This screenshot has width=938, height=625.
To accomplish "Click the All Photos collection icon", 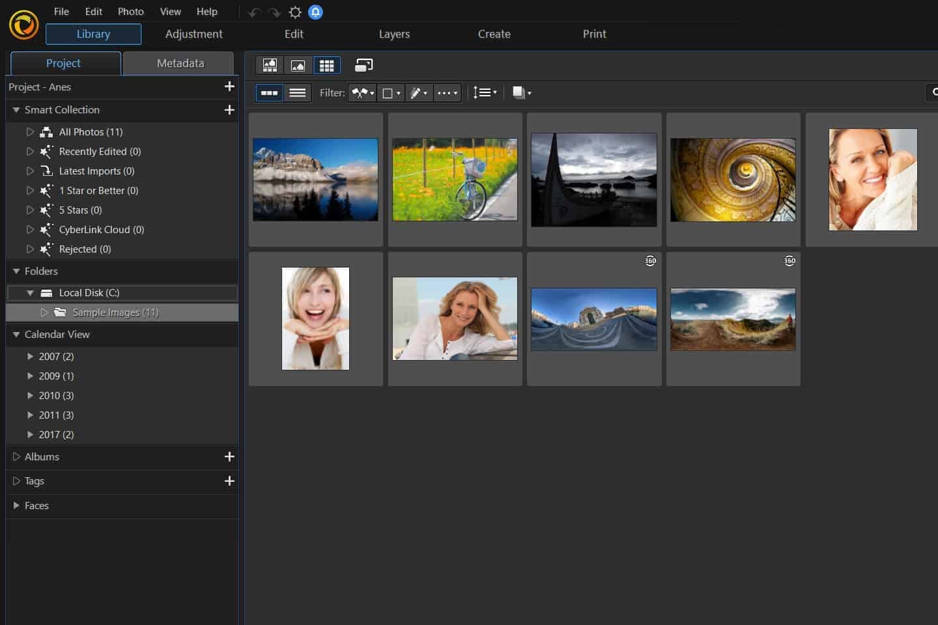I will (x=46, y=132).
